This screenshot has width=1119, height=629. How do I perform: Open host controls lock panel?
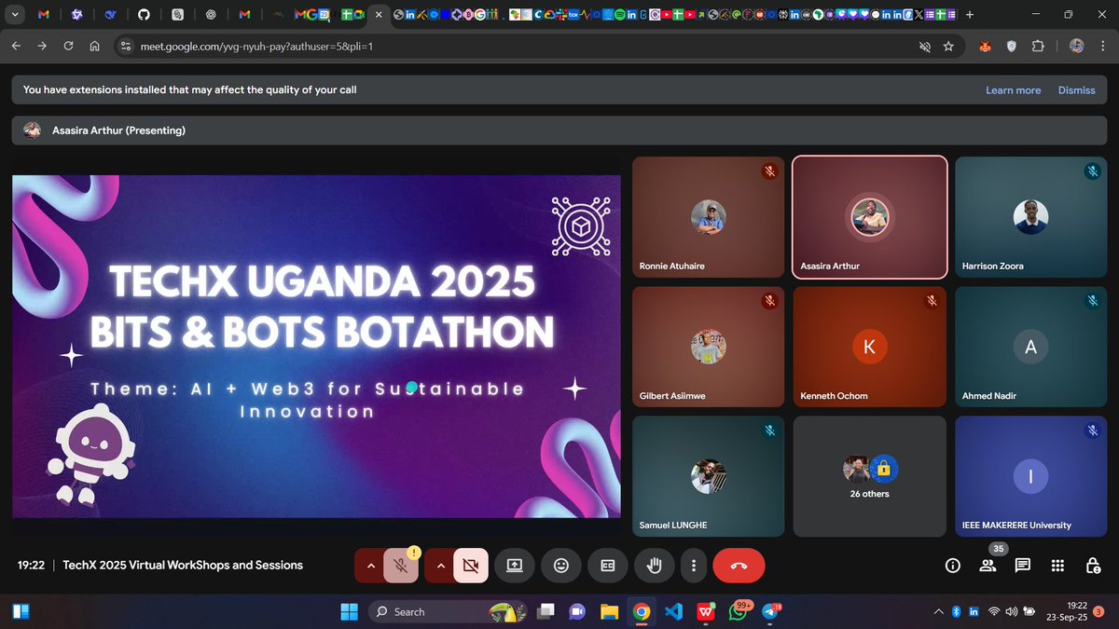pos(1093,565)
